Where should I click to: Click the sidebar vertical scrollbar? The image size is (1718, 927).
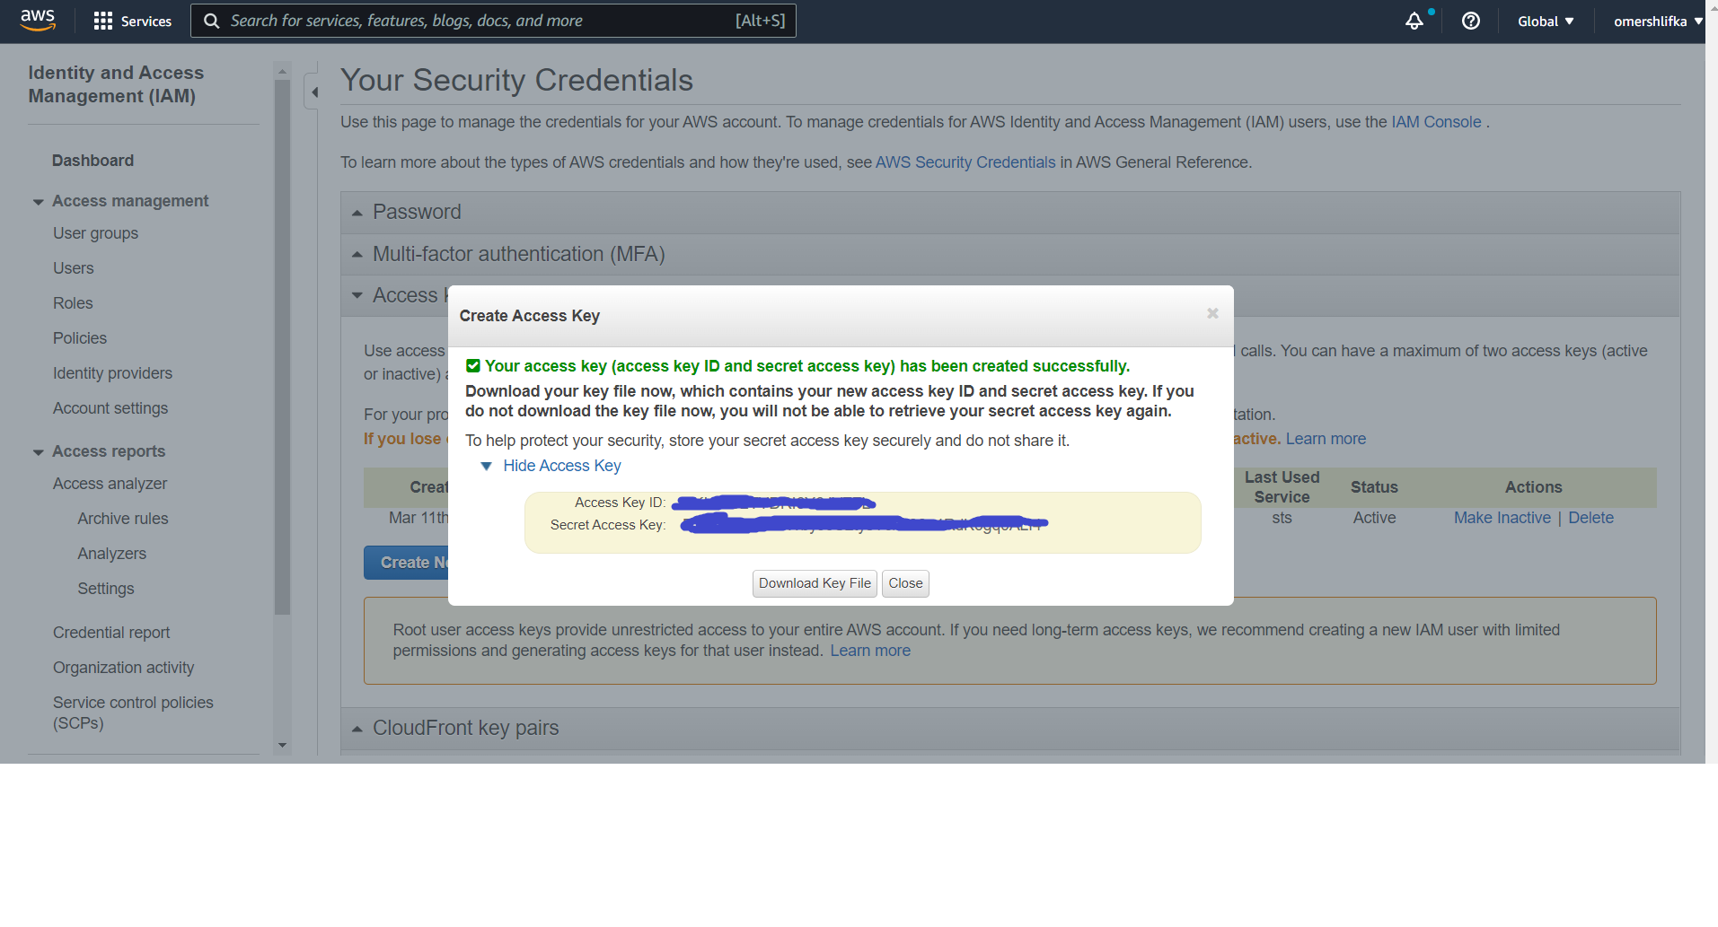pyautogui.click(x=282, y=346)
